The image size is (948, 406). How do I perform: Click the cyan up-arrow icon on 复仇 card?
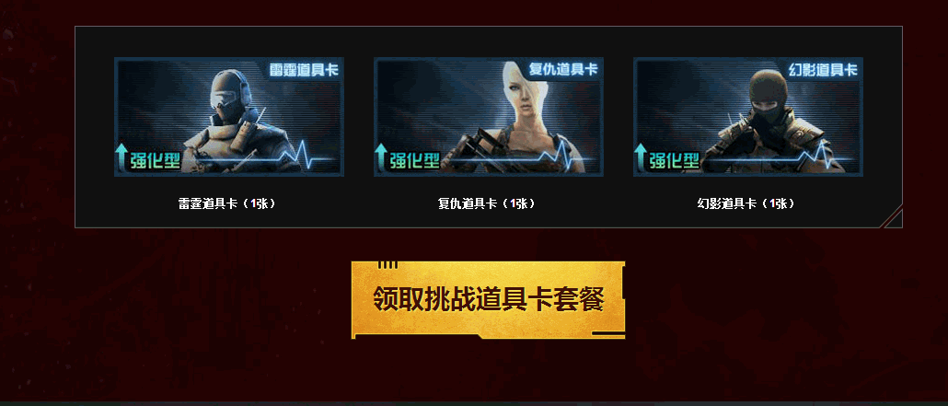(381, 157)
